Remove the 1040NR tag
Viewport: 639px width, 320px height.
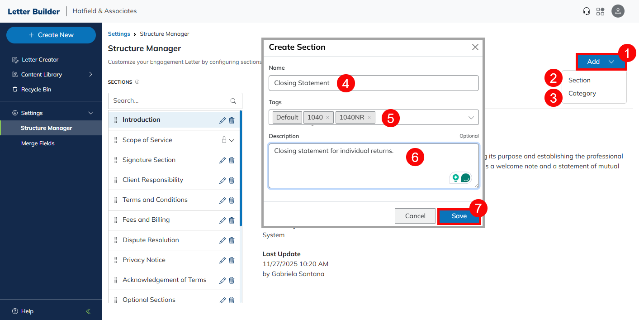point(369,118)
